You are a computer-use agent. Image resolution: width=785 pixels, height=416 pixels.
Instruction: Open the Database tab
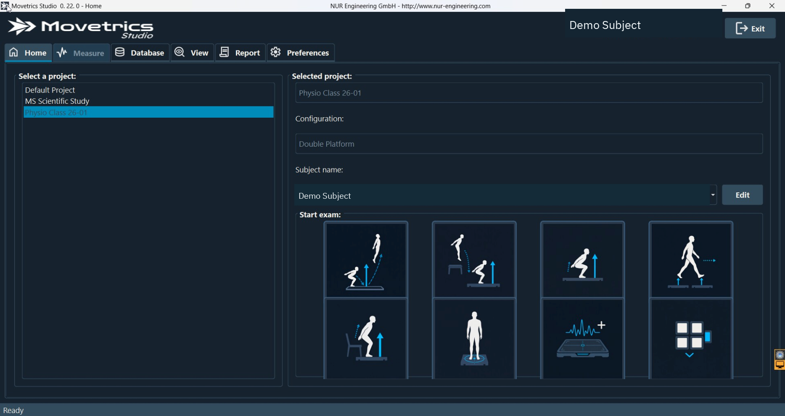(140, 53)
